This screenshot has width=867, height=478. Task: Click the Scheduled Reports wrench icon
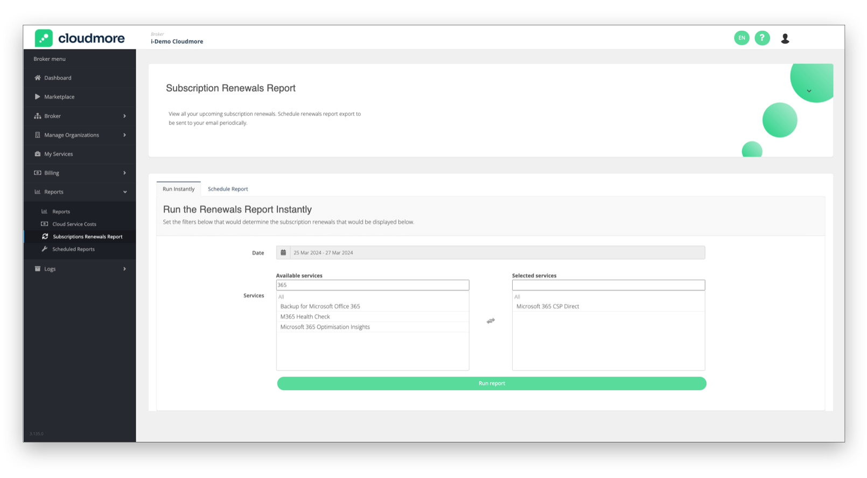tap(45, 248)
